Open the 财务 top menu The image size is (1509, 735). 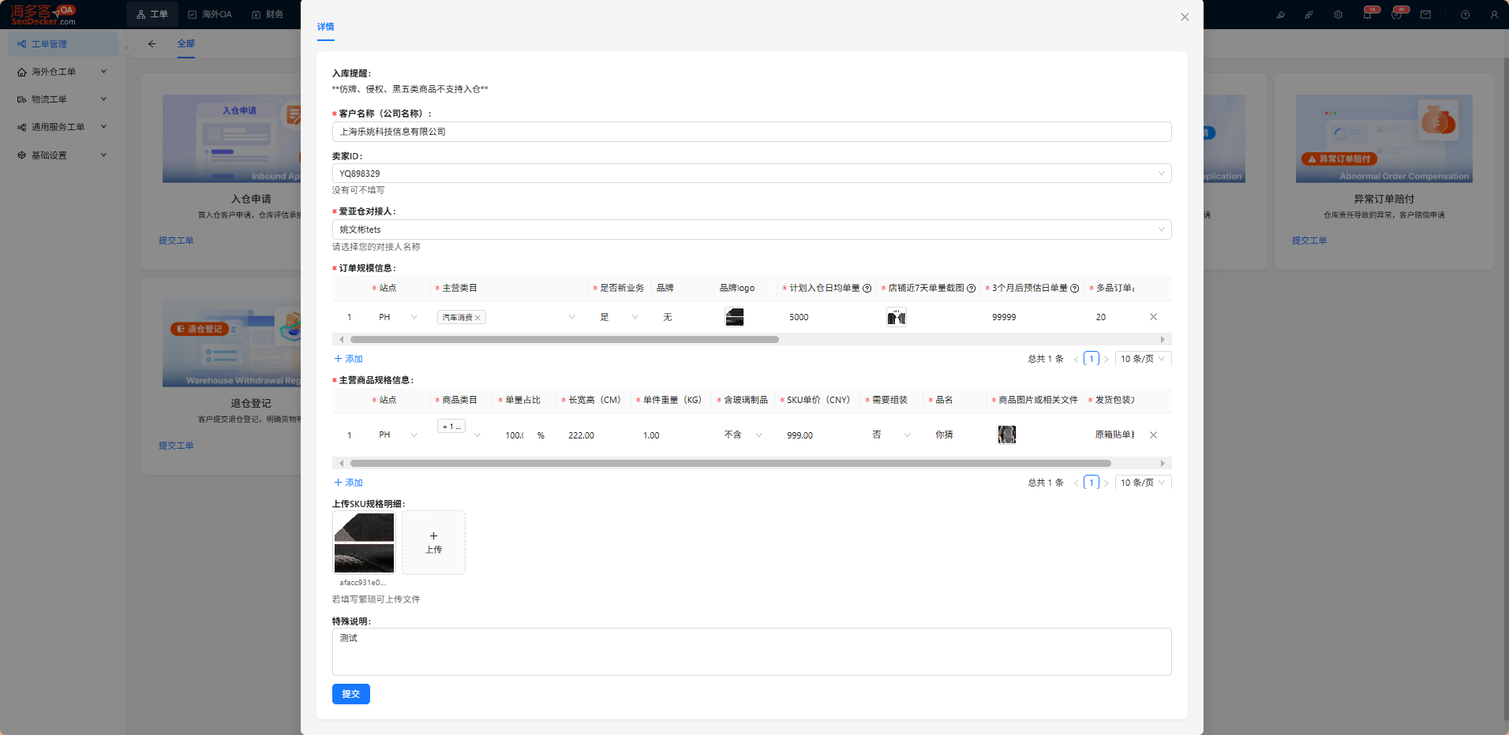click(268, 14)
